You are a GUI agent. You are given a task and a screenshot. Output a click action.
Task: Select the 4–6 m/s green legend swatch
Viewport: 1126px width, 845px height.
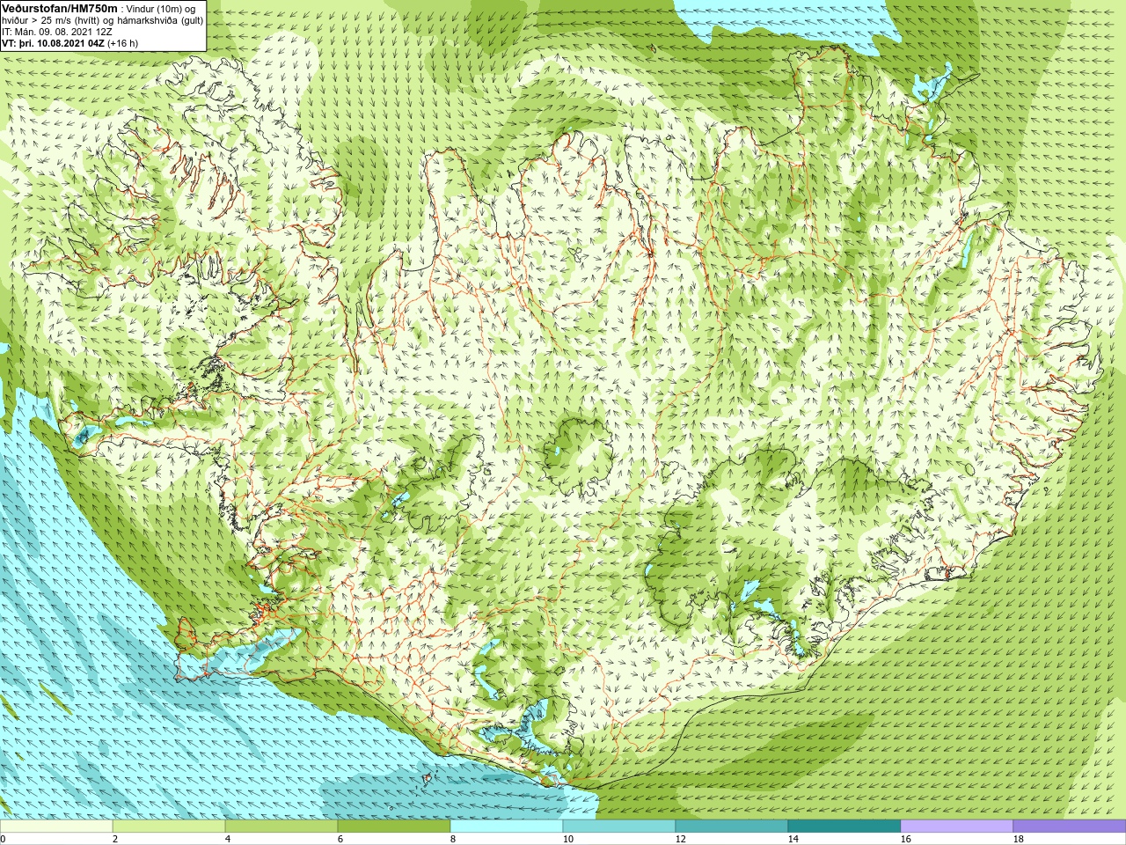pos(281,827)
